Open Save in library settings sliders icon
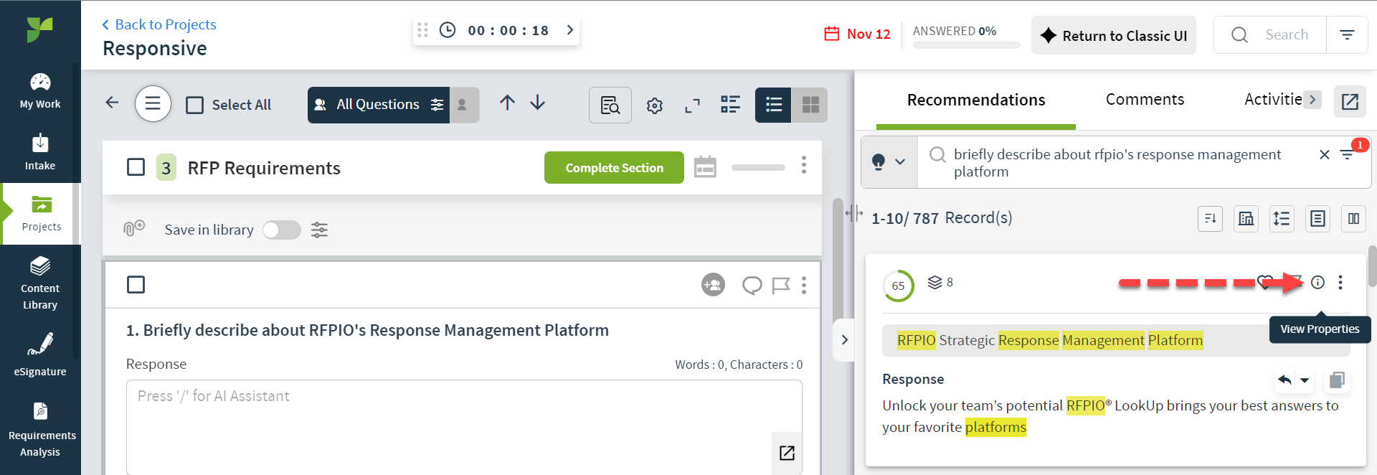This screenshot has width=1377, height=475. pos(319,230)
